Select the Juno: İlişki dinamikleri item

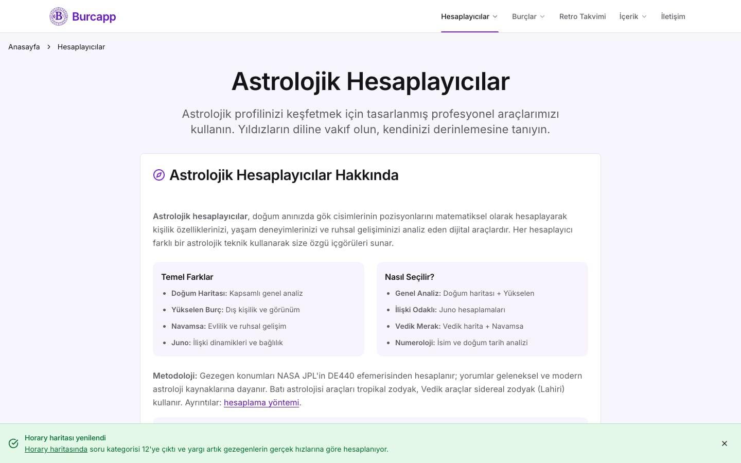pyautogui.click(x=227, y=343)
